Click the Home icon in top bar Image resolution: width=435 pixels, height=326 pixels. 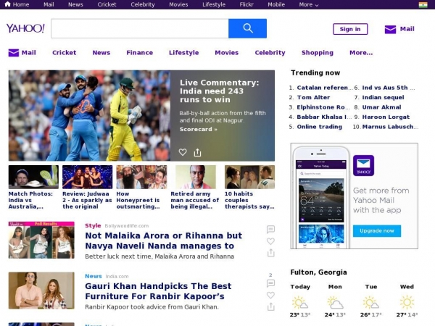(x=8, y=4)
